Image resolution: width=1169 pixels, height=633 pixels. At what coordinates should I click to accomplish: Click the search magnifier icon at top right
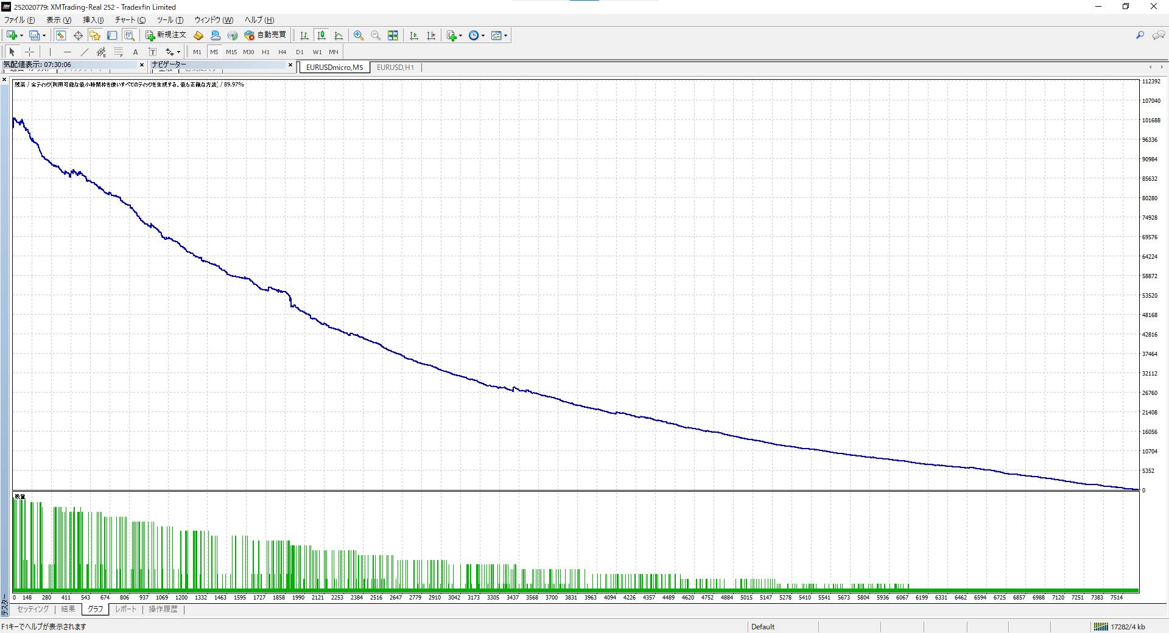coord(1140,35)
